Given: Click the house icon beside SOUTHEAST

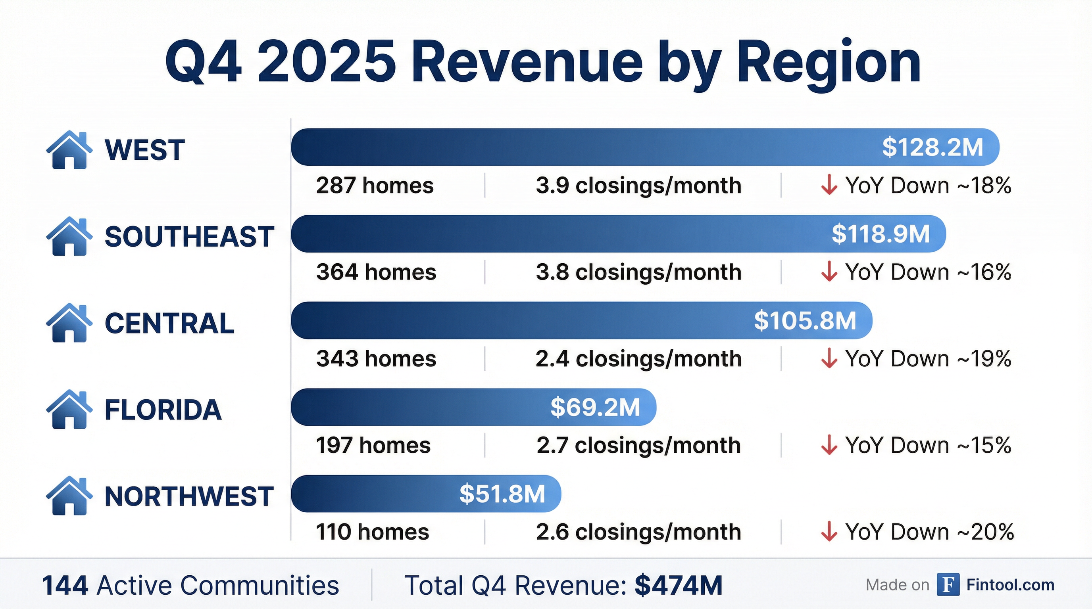Looking at the screenshot, I should click(69, 237).
